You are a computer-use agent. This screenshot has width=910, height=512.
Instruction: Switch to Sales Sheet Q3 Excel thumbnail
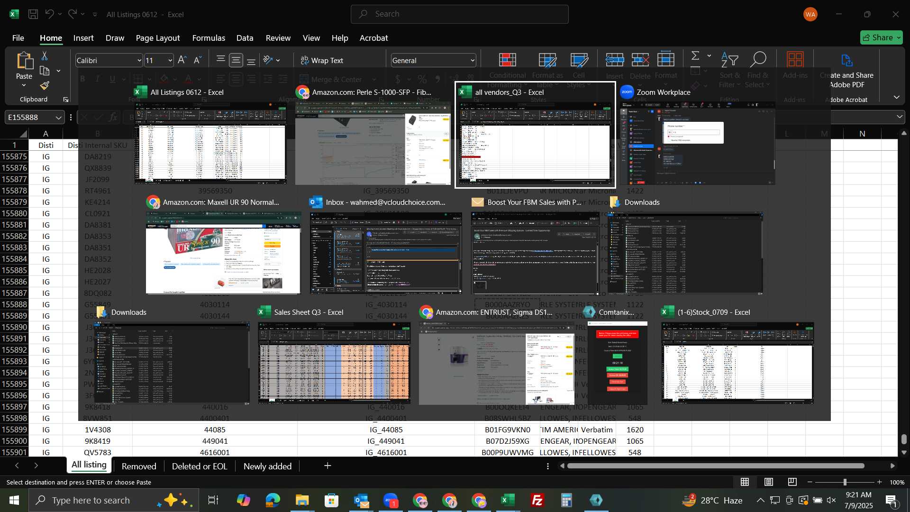click(x=334, y=356)
